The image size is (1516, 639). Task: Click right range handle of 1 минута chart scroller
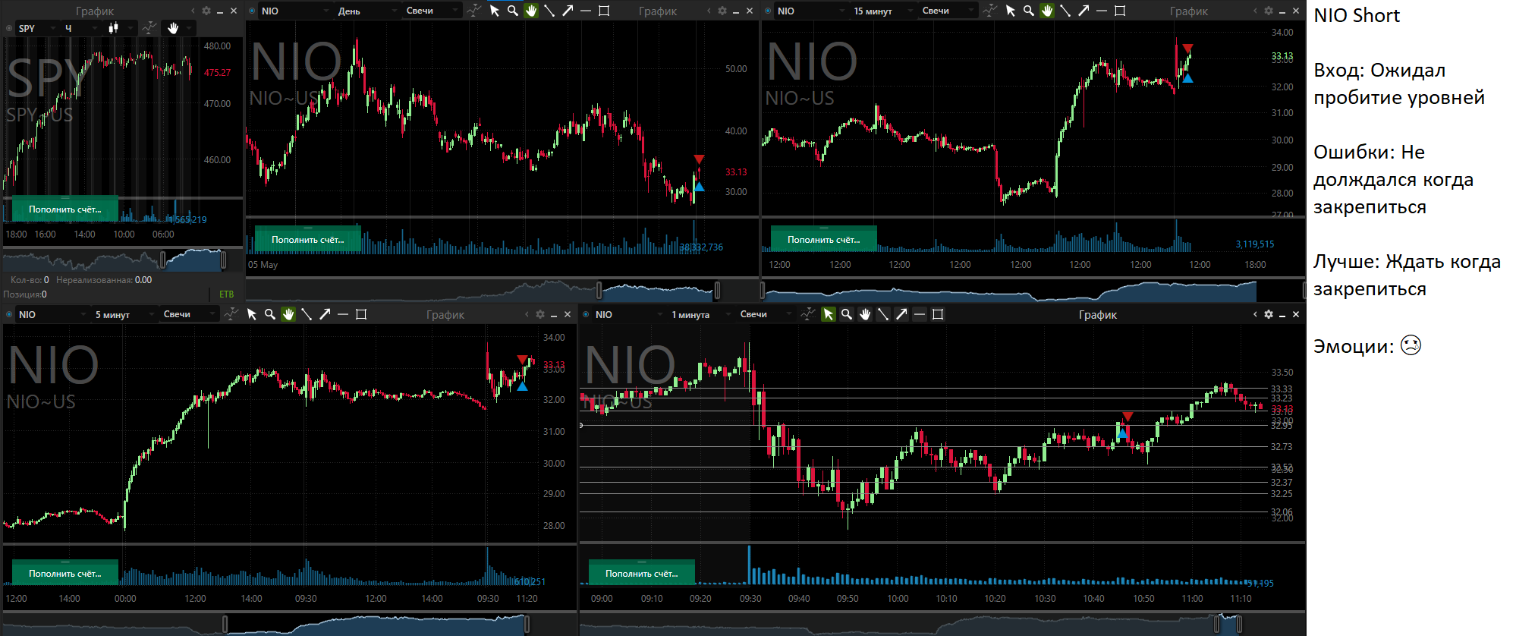1239,624
